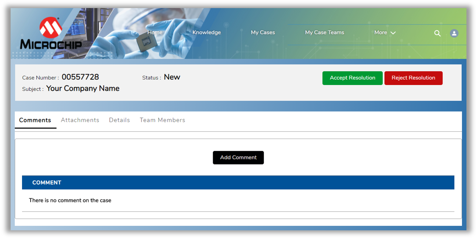Click case number 00557728
476x238 pixels.
tap(80, 77)
